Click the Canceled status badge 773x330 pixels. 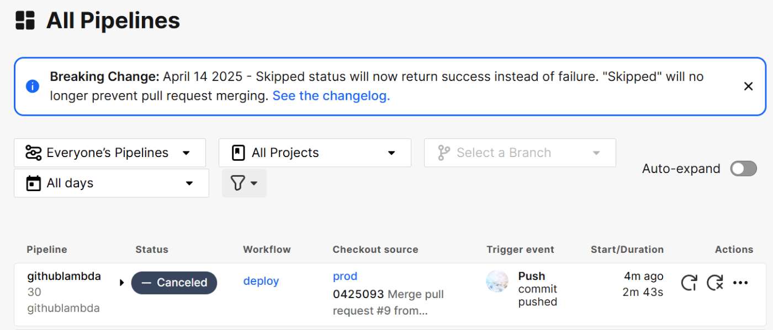click(x=174, y=283)
